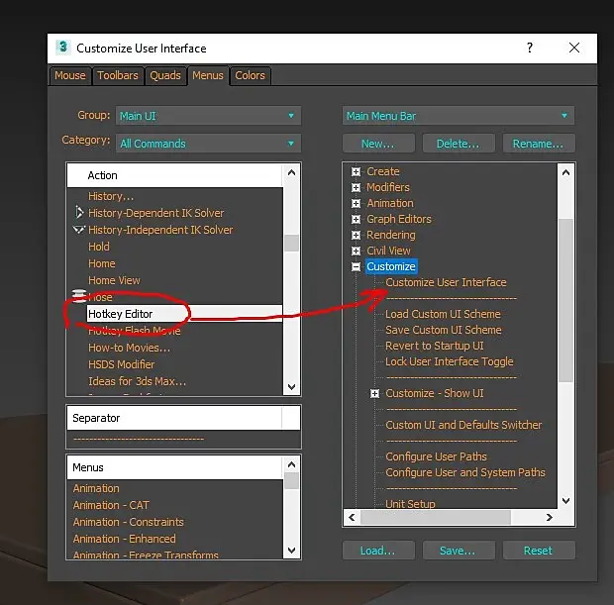Collapse the Customize tree node
The image size is (614, 605).
[356, 266]
